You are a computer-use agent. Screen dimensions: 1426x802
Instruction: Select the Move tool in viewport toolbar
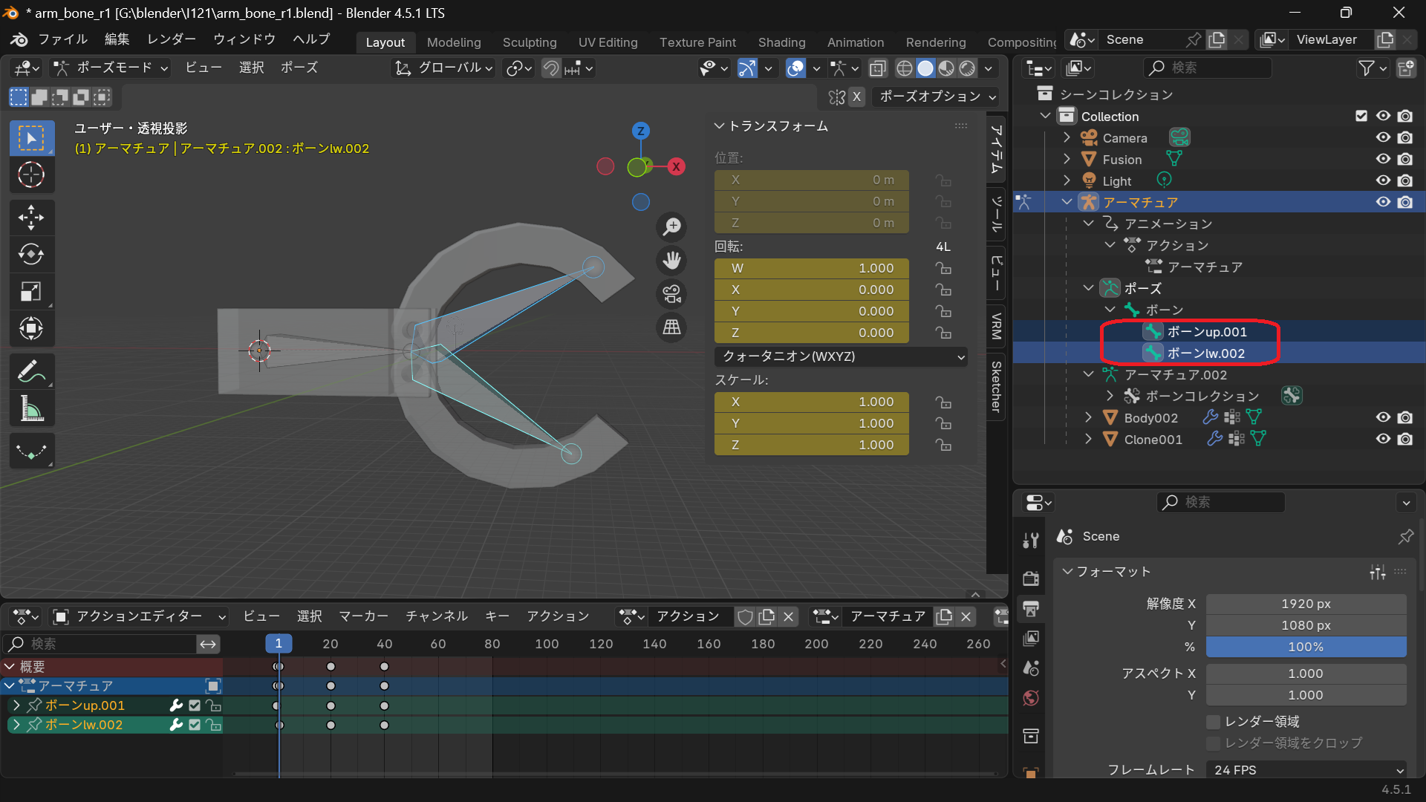click(x=31, y=218)
